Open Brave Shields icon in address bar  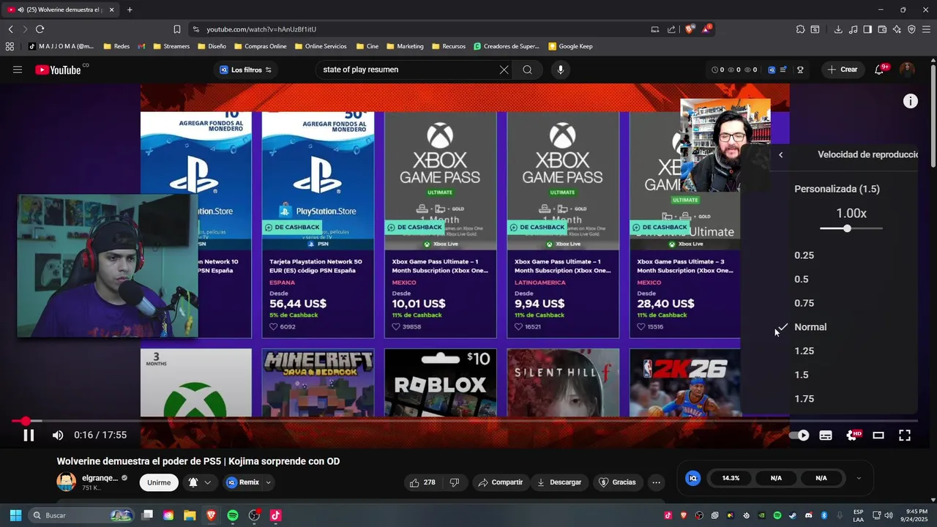click(690, 29)
